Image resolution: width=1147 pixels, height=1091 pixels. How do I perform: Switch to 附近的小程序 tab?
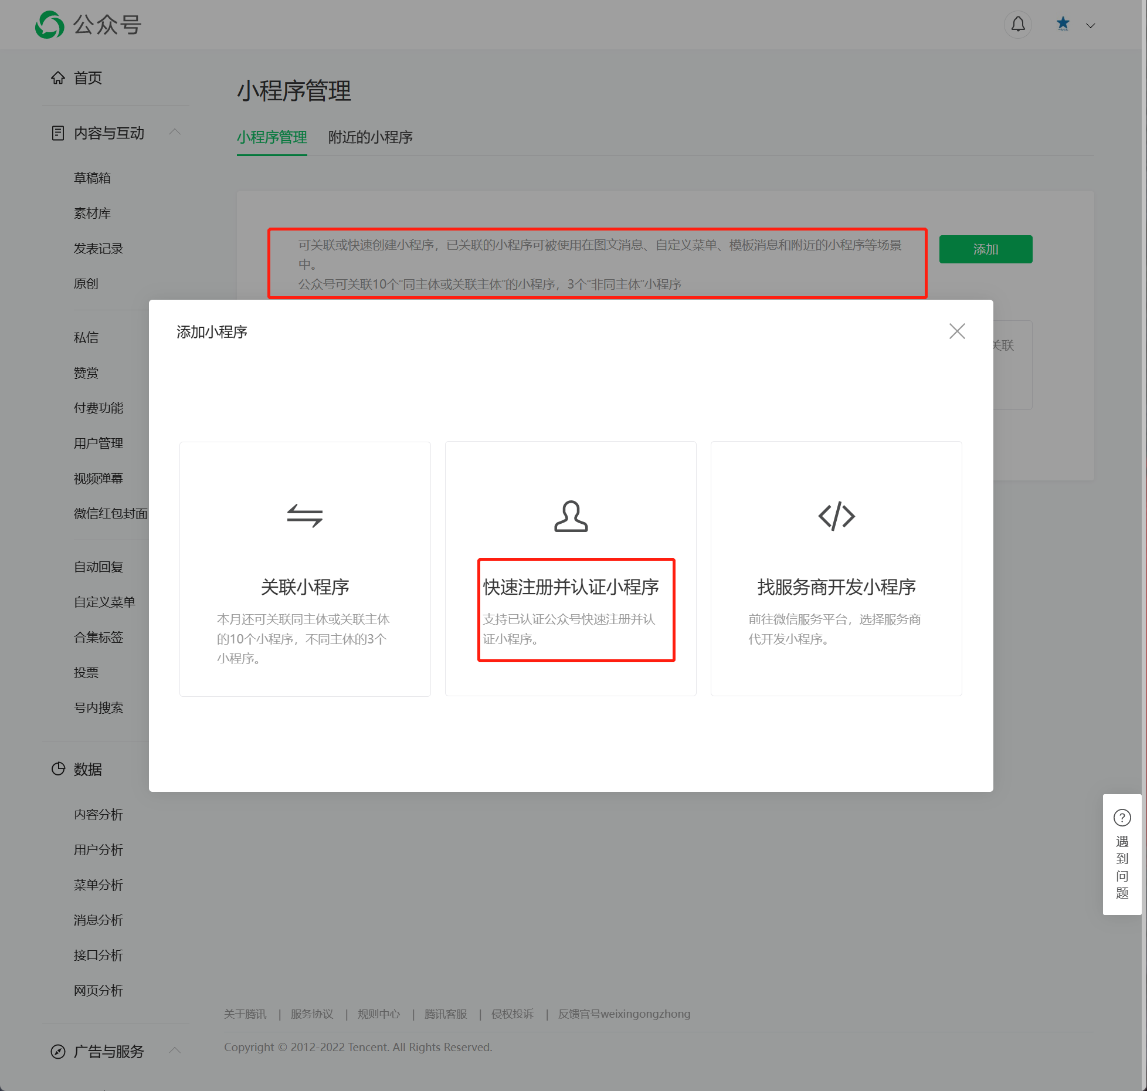[370, 137]
